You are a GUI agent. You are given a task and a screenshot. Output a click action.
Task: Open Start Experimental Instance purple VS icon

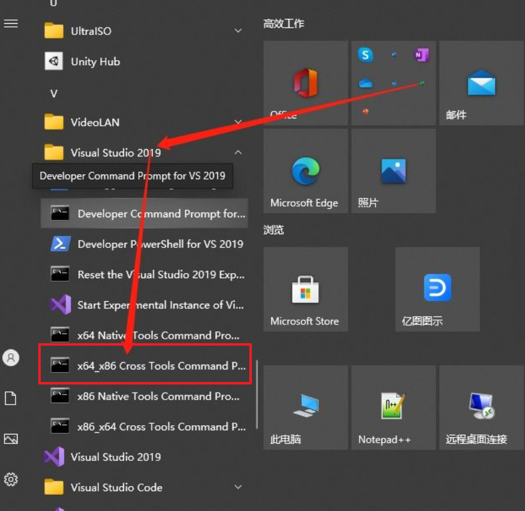[61, 304]
